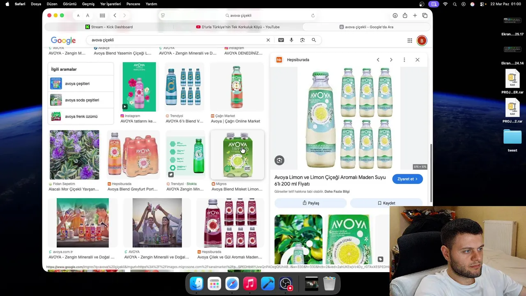This screenshot has width=526, height=296.
Task: Add a new Safari tab
Action: pos(415,16)
